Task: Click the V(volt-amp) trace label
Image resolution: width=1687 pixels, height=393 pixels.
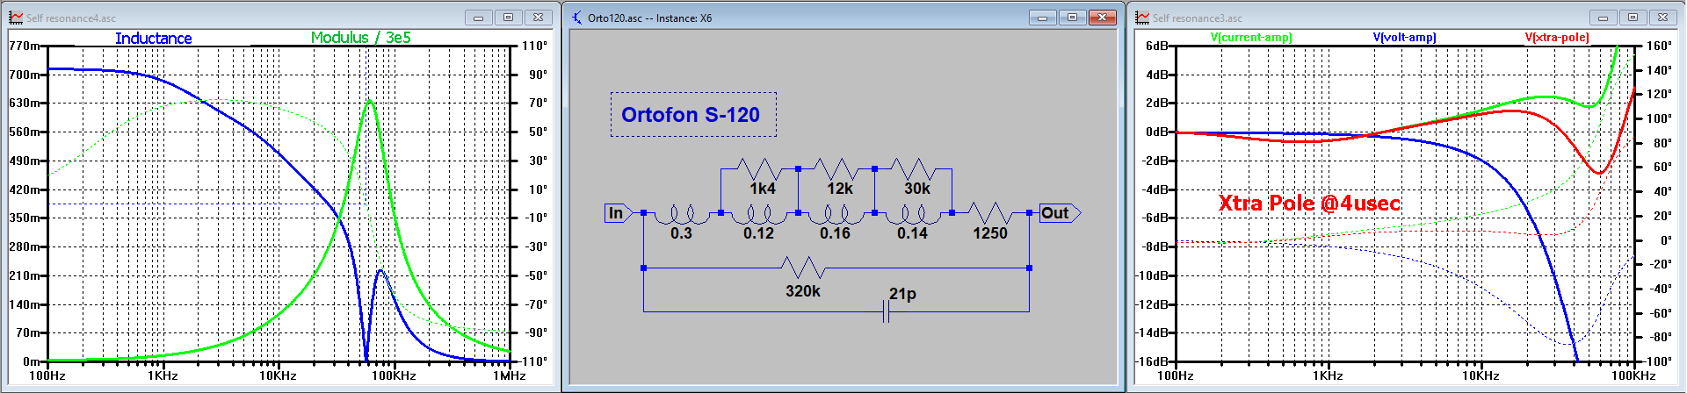Action: pyautogui.click(x=1404, y=38)
